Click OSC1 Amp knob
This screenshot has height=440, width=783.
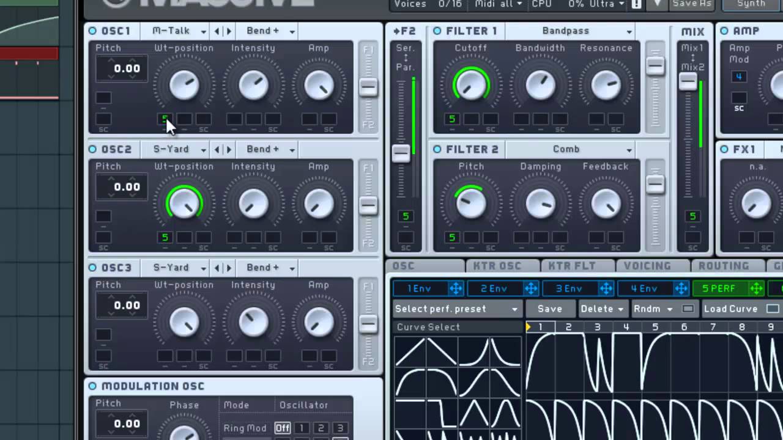tap(319, 85)
